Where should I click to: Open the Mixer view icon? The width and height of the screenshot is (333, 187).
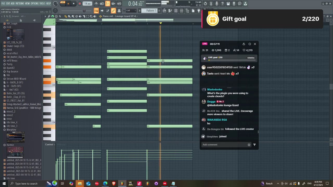(182, 11)
